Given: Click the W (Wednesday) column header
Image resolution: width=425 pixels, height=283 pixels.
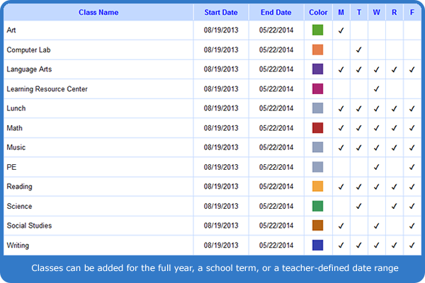Looking at the screenshot, I should coord(377,13).
